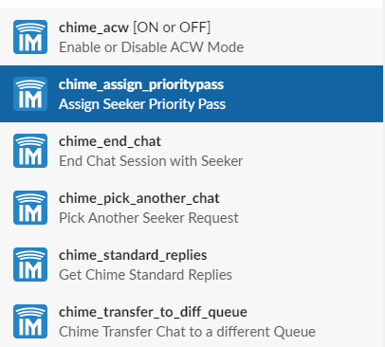
Task: Click the 'Chime Transfer Chat to a different Queue' text
Action: click(187, 332)
